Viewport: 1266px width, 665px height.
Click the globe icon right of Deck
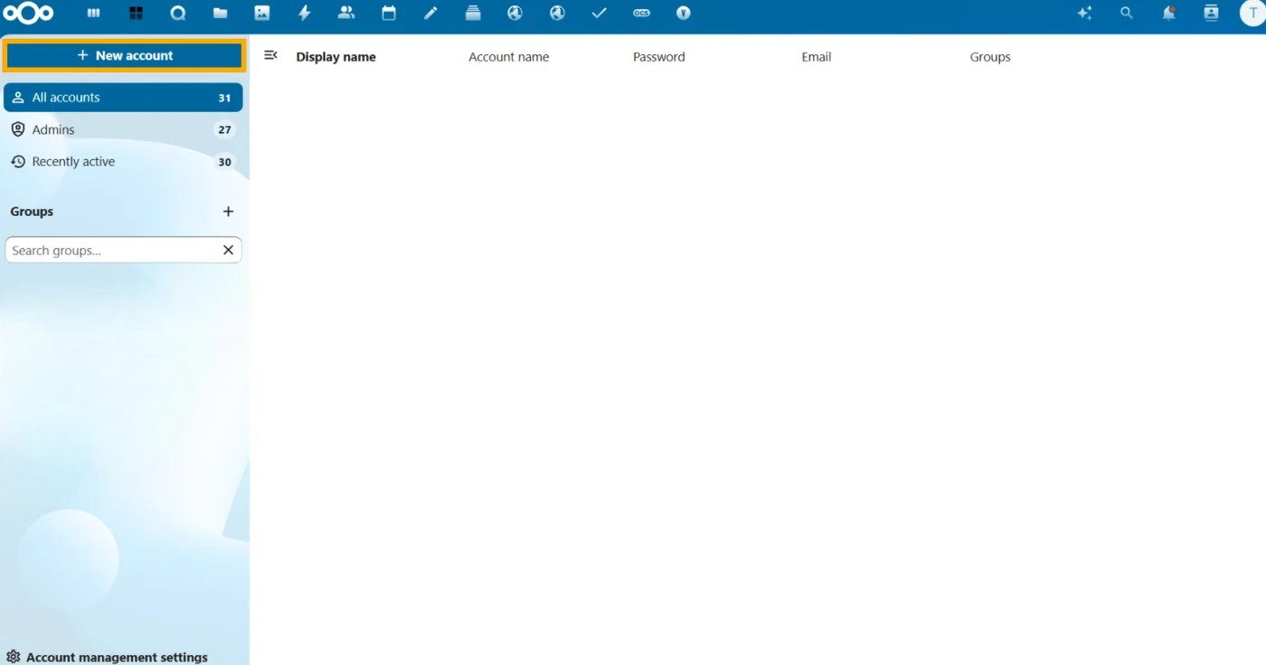pyautogui.click(x=515, y=14)
